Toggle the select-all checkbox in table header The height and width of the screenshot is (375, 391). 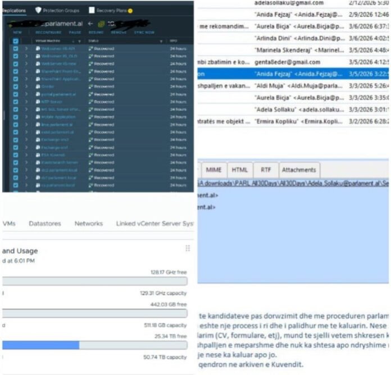(x=16, y=41)
